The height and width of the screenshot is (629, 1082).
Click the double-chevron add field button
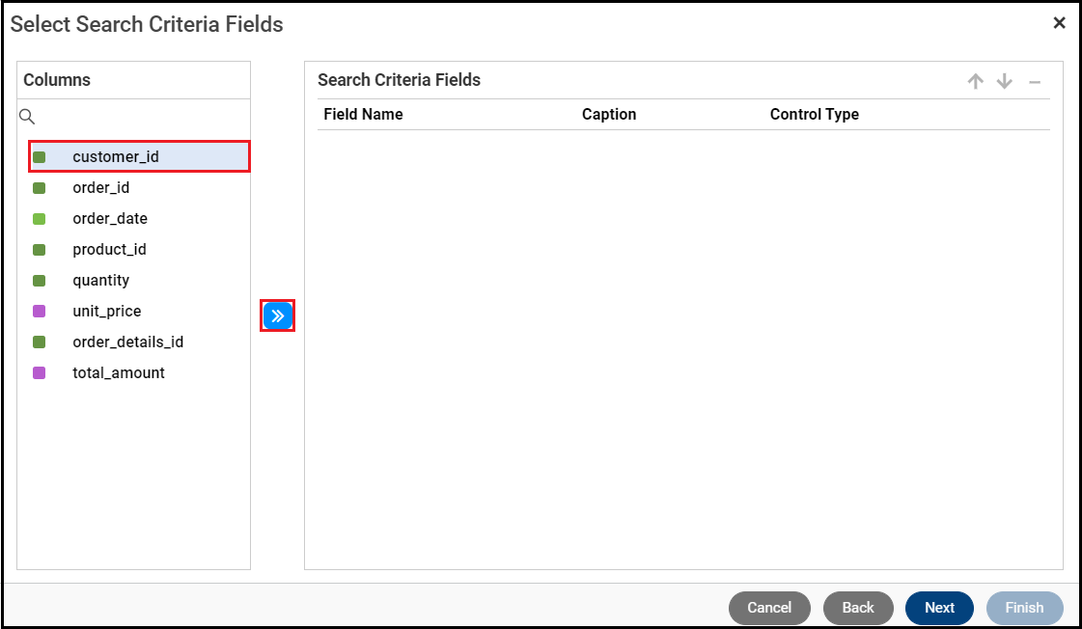[x=277, y=315]
